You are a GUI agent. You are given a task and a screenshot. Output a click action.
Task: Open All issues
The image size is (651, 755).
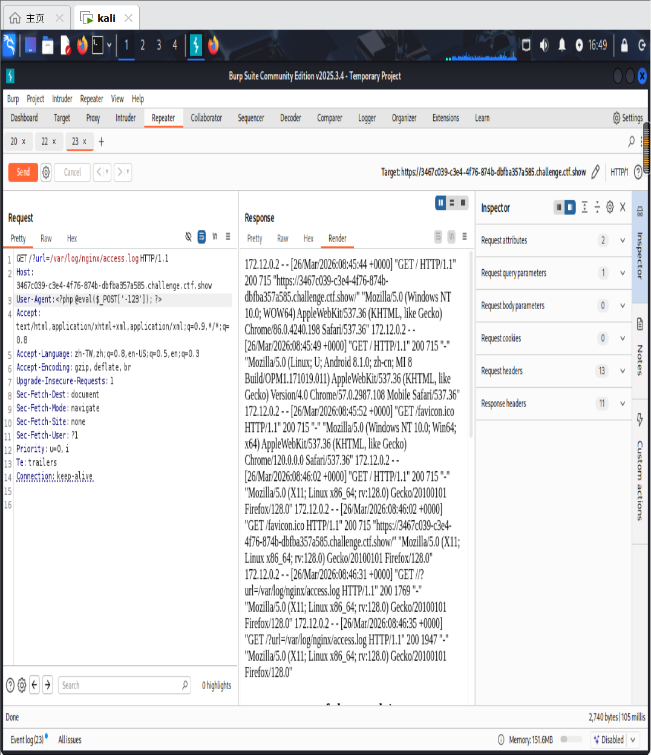click(70, 739)
